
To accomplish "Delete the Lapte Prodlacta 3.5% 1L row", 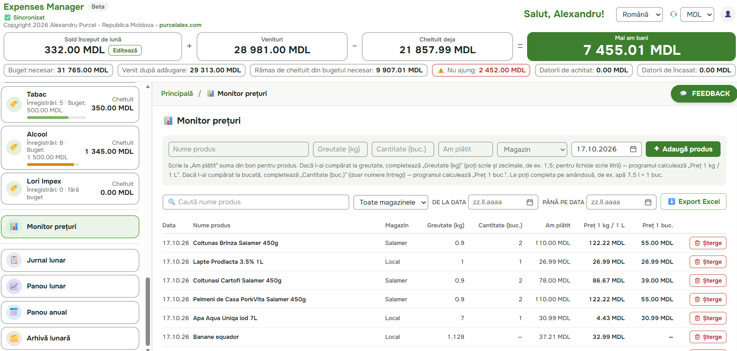I will [708, 262].
